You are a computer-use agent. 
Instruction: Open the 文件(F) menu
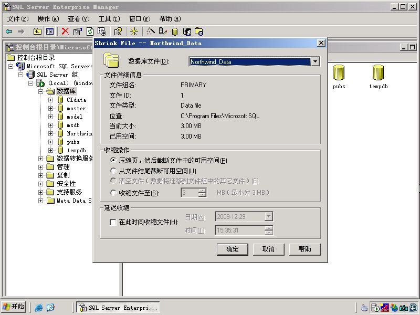pyautogui.click(x=18, y=19)
